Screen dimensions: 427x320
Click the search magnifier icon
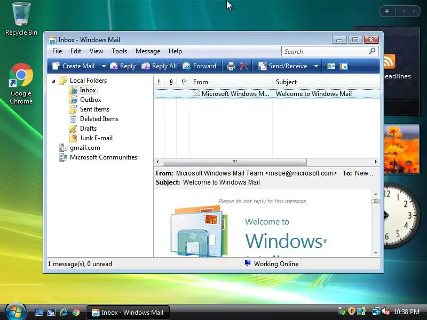(372, 51)
